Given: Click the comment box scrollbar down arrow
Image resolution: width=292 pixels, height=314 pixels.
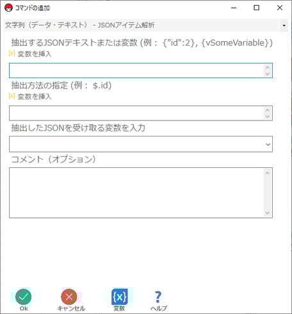Looking at the screenshot, I should (x=268, y=213).
